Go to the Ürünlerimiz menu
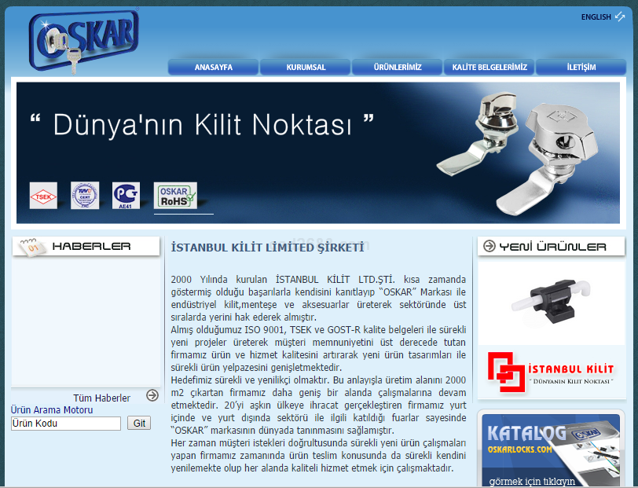Viewport: 638px width, 488px height. pos(398,68)
